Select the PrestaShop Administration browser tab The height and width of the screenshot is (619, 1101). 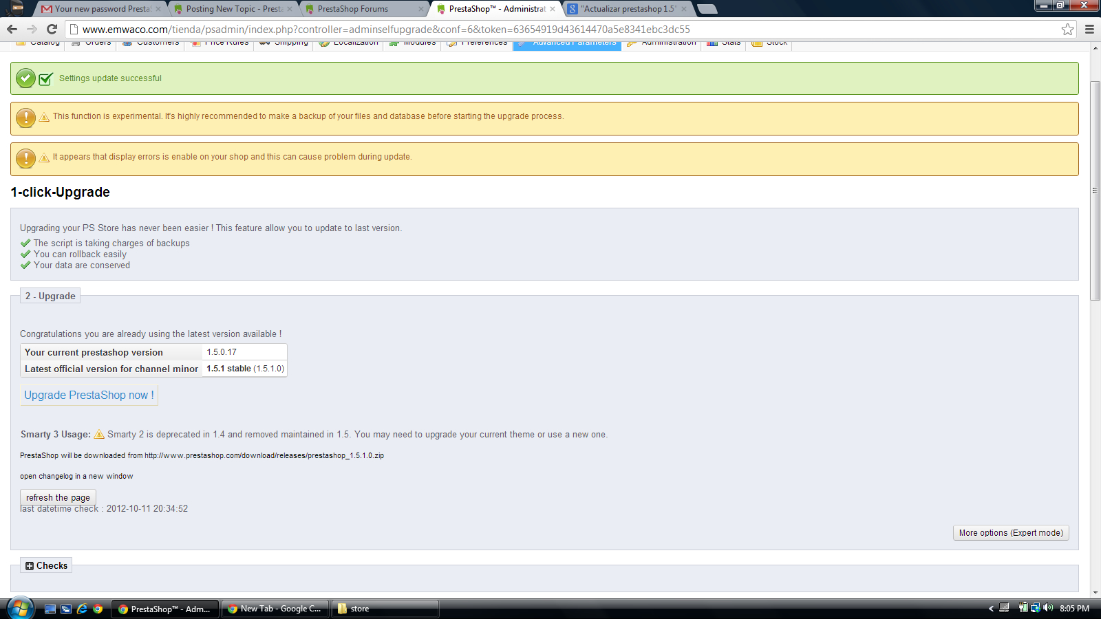coord(495,9)
